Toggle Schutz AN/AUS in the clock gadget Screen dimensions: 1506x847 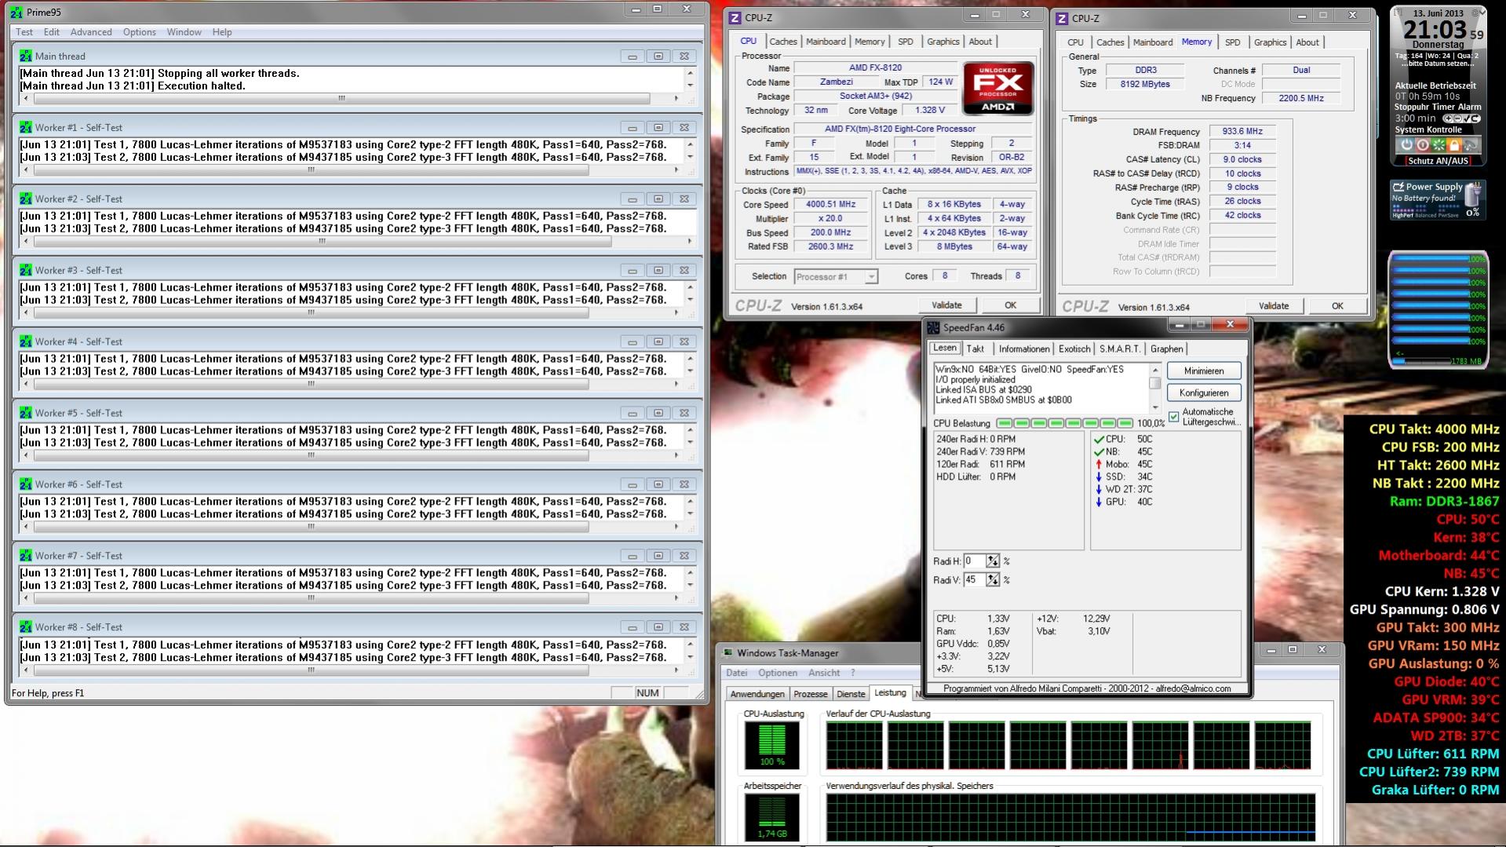(x=1438, y=161)
